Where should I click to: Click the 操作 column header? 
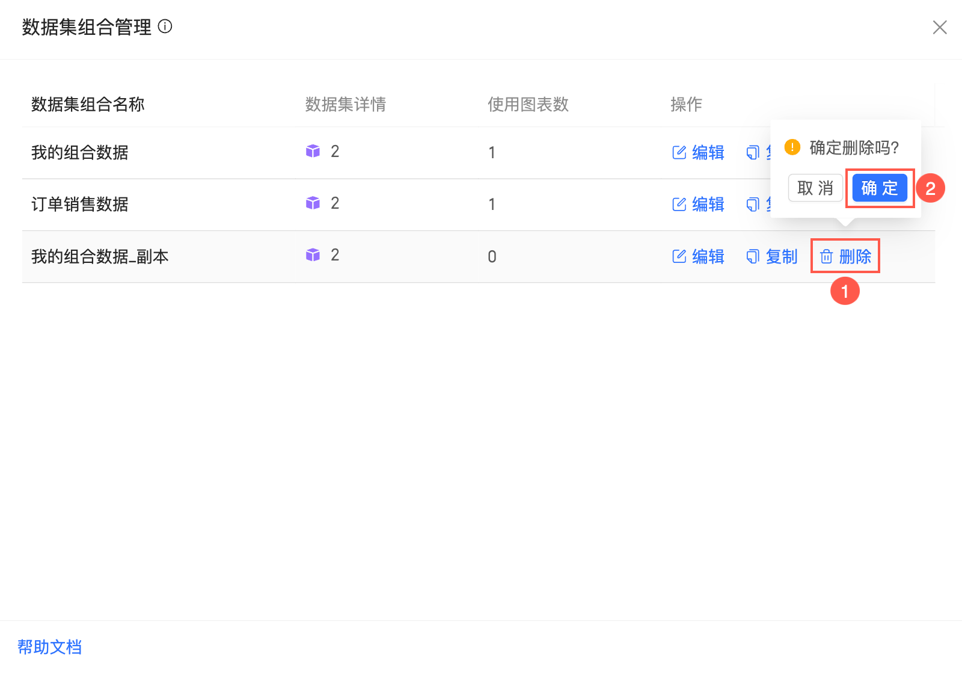click(686, 104)
